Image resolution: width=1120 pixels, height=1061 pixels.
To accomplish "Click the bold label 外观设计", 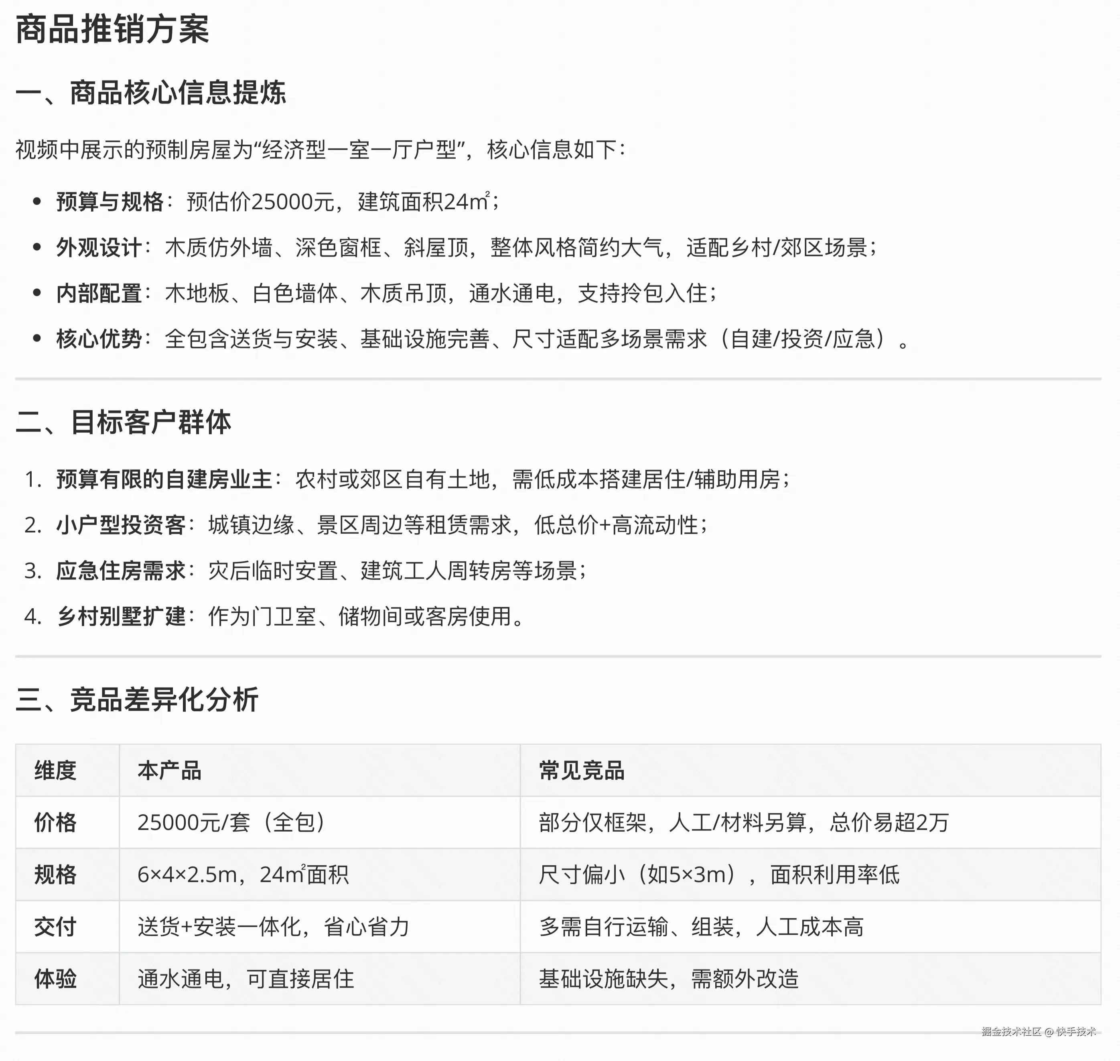I will [x=99, y=248].
